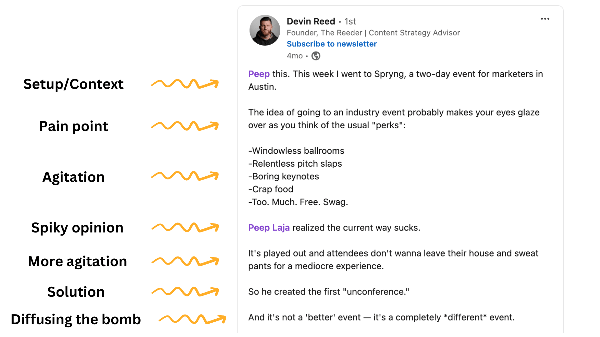The height and width of the screenshot is (337, 600).
Task: Click Devin Reed's profile photo
Action: [265, 30]
